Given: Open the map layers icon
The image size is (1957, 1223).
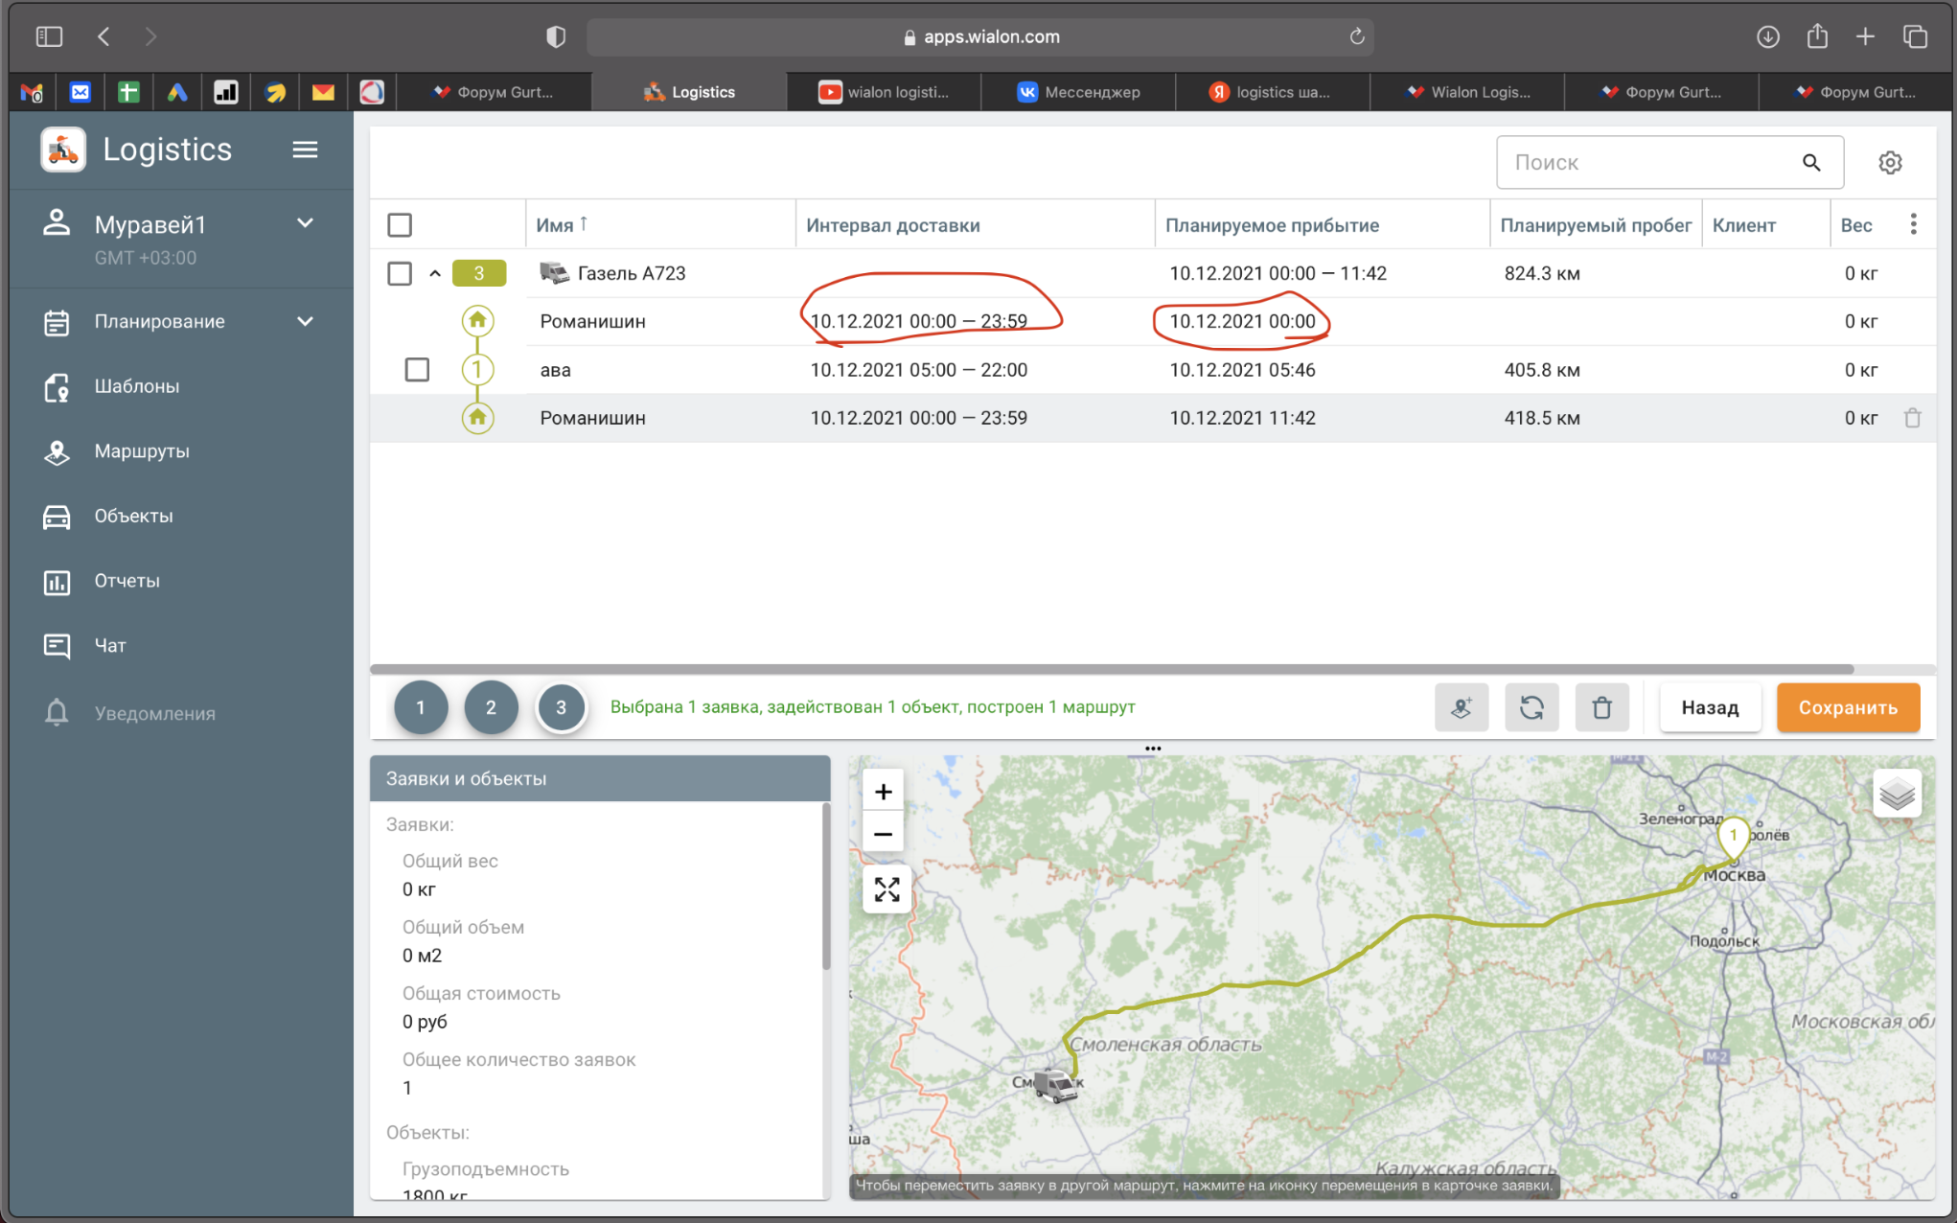Looking at the screenshot, I should pyautogui.click(x=1896, y=794).
